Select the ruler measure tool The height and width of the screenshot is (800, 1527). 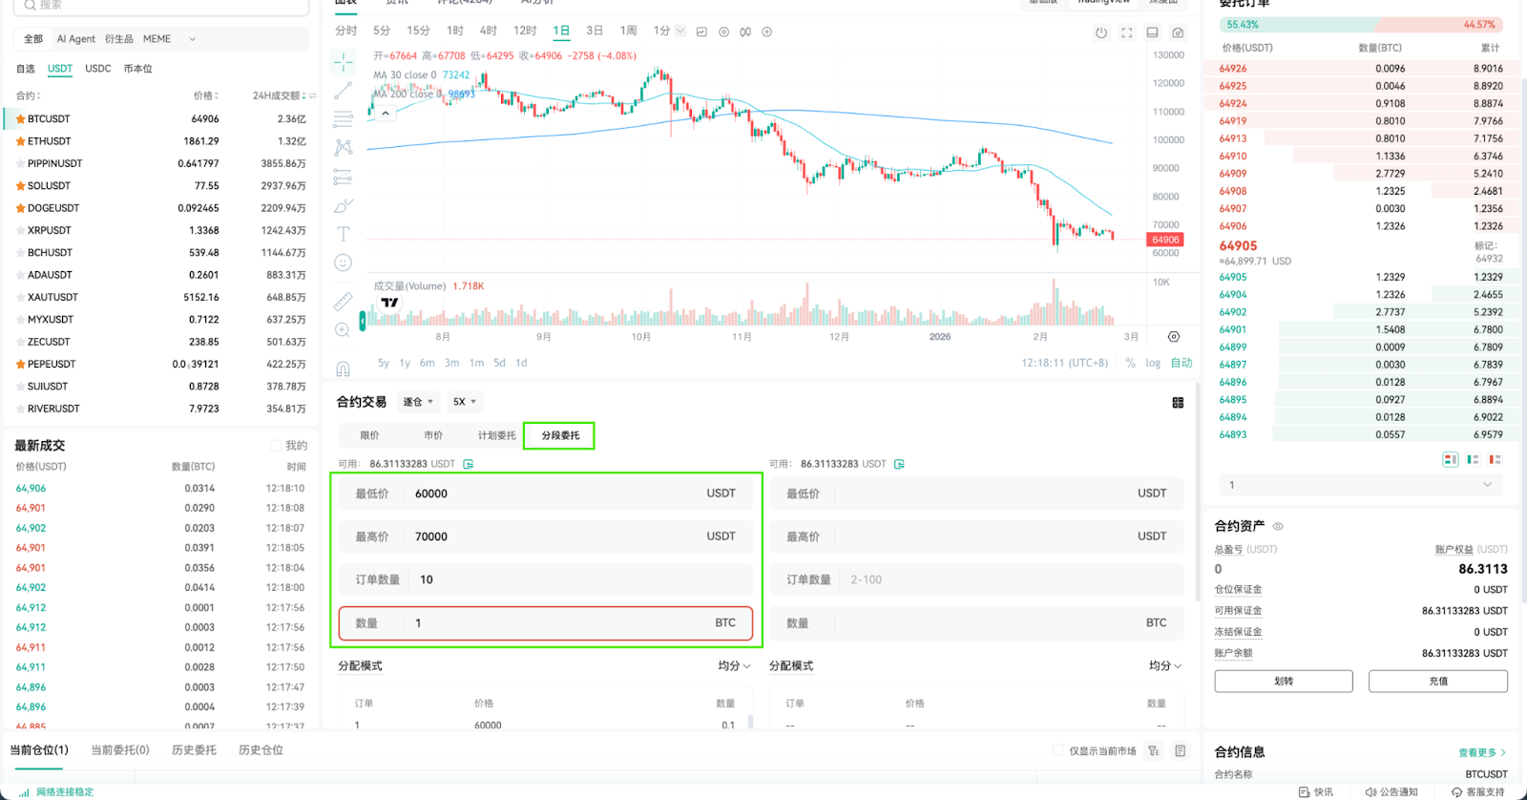pyautogui.click(x=344, y=301)
